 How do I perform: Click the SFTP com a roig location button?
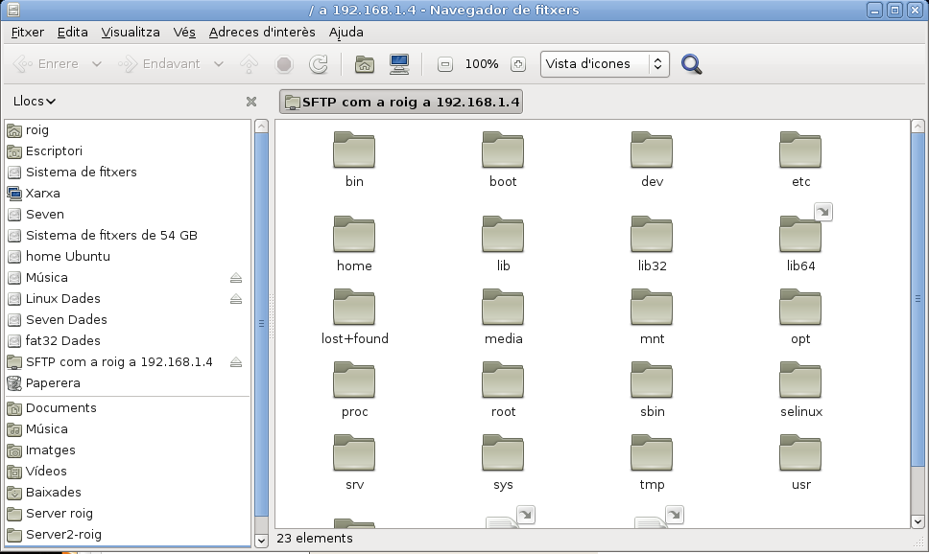401,102
